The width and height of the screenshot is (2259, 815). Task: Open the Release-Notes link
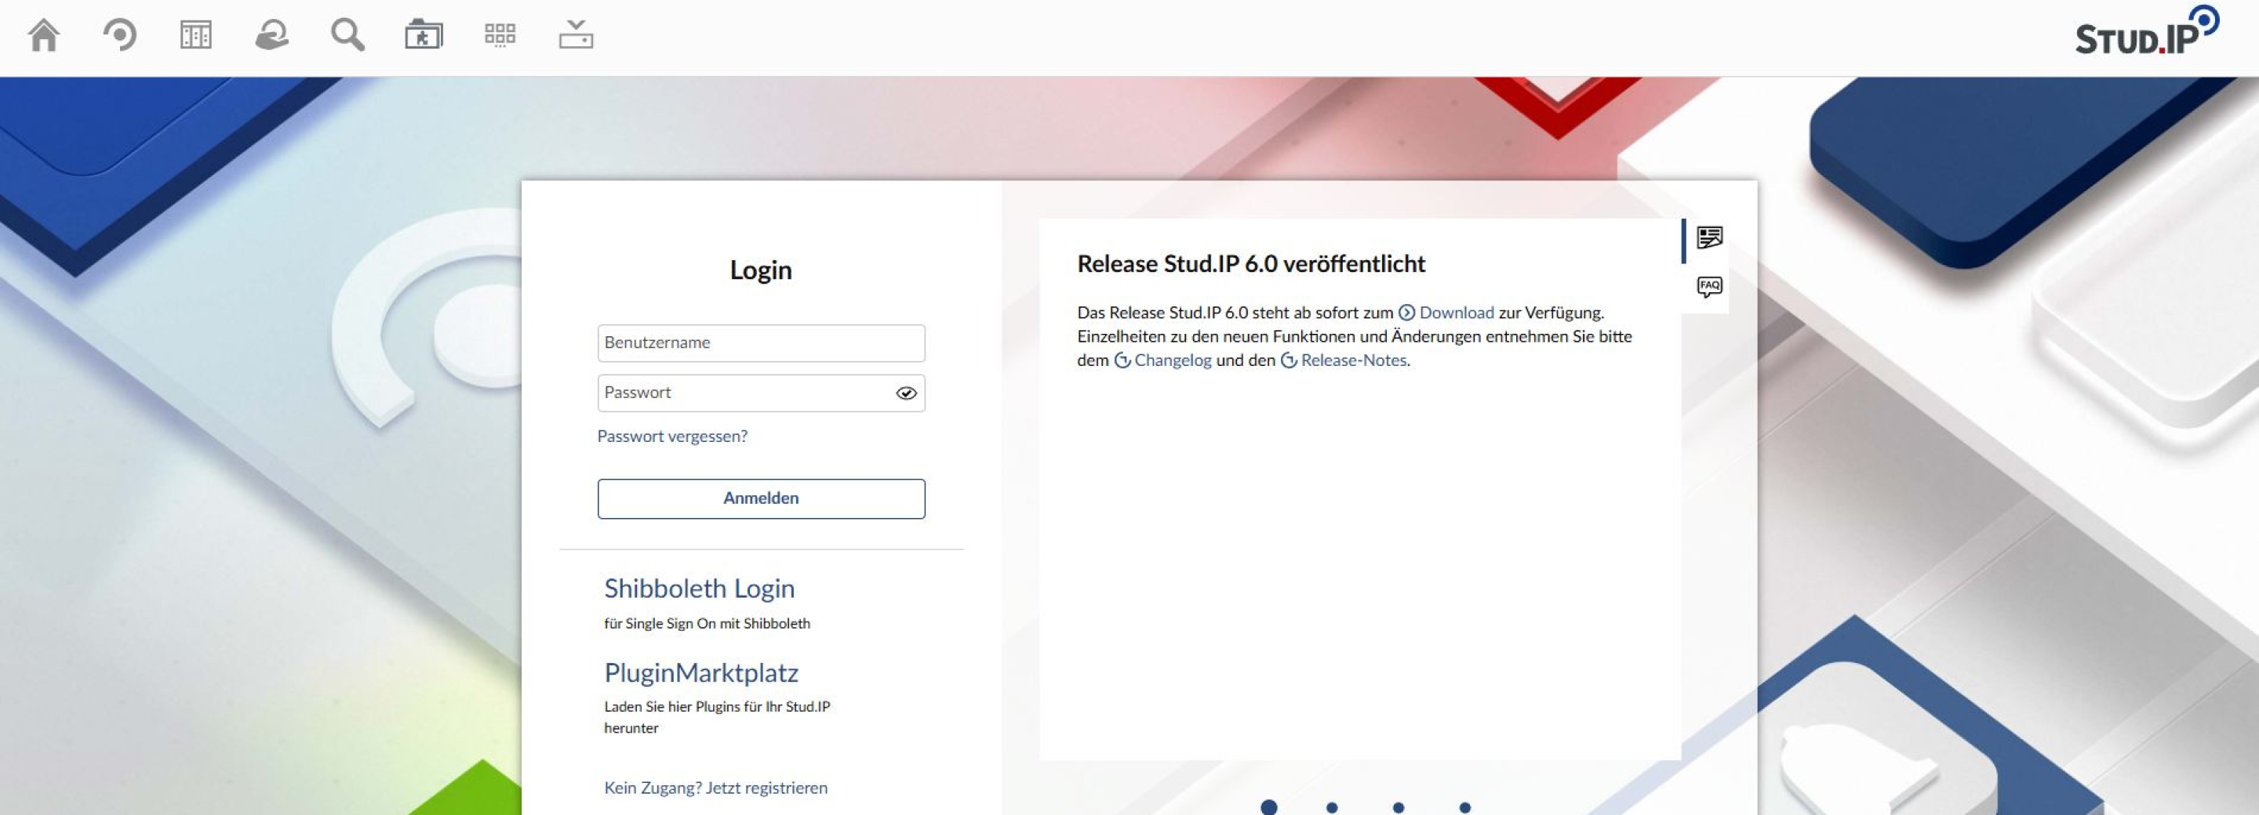pos(1344,360)
